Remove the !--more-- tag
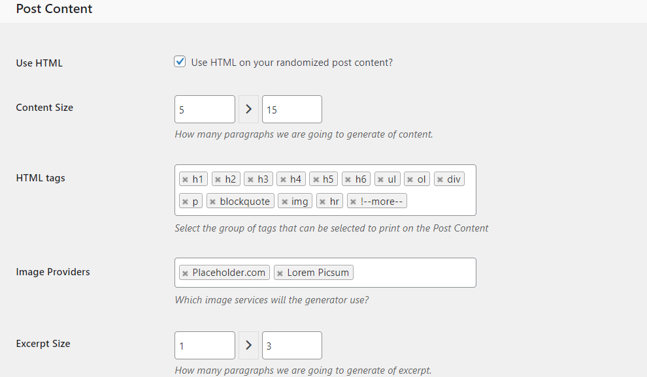Viewport: 647px width, 377px height. pos(354,201)
